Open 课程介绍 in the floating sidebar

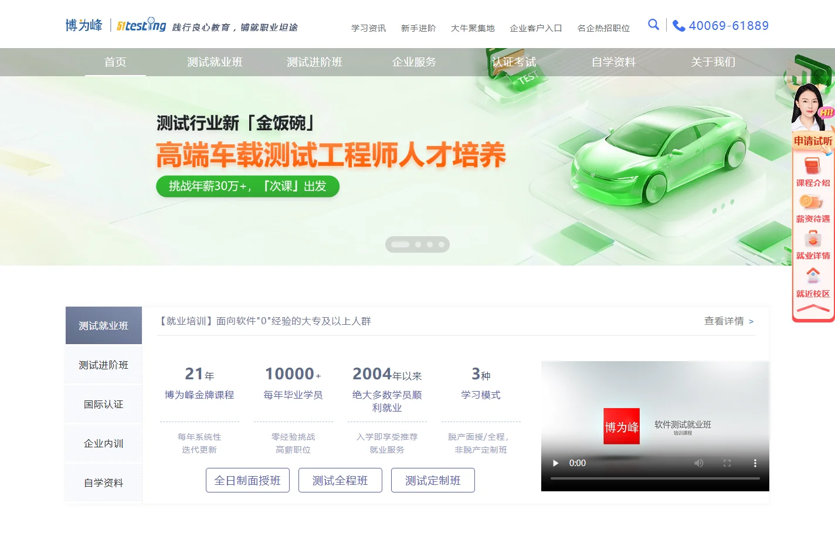pos(813,172)
